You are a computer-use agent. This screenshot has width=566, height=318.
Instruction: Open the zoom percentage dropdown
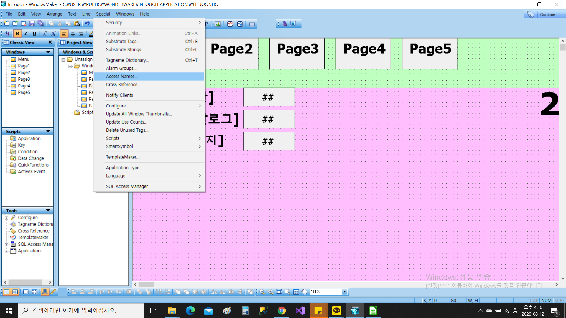[x=344, y=292]
